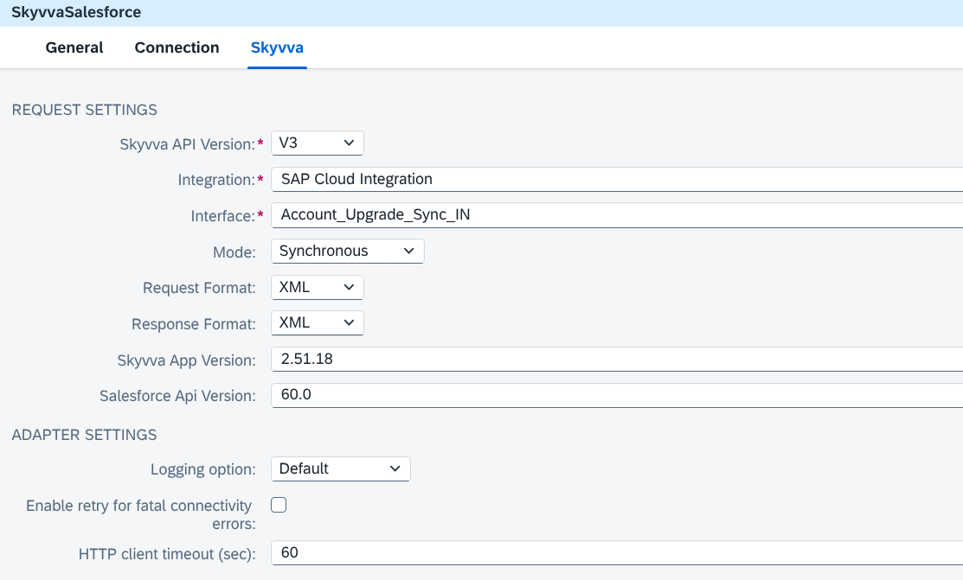Viewport: 963px width, 580px height.
Task: Click the Skyvva API Version label
Action: pos(187,144)
